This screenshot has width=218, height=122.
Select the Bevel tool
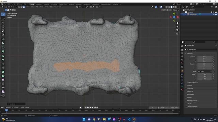coord(3,60)
